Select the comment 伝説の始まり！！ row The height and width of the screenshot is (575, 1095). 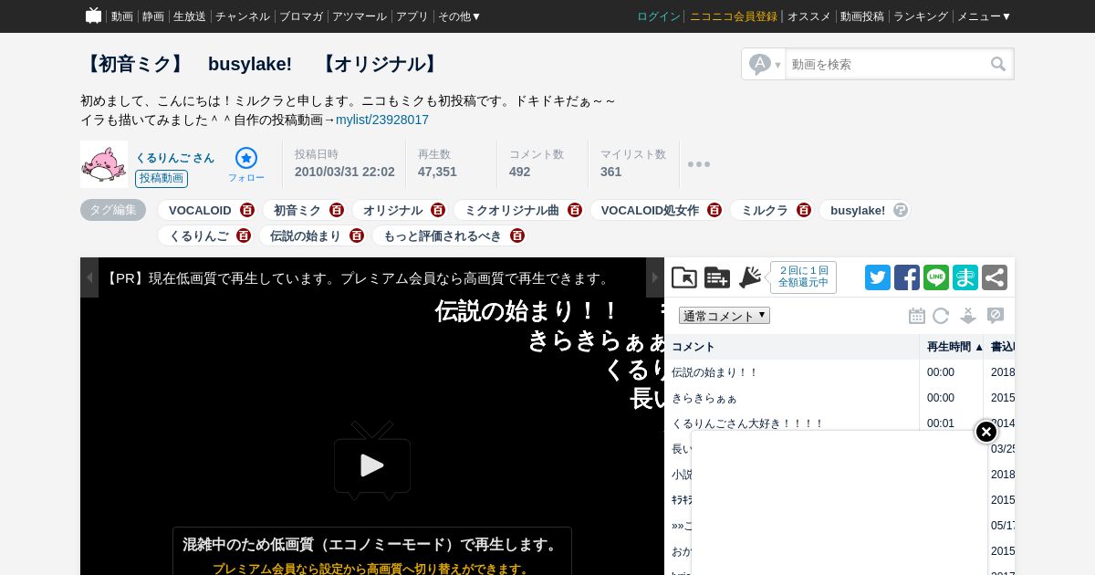(839, 372)
